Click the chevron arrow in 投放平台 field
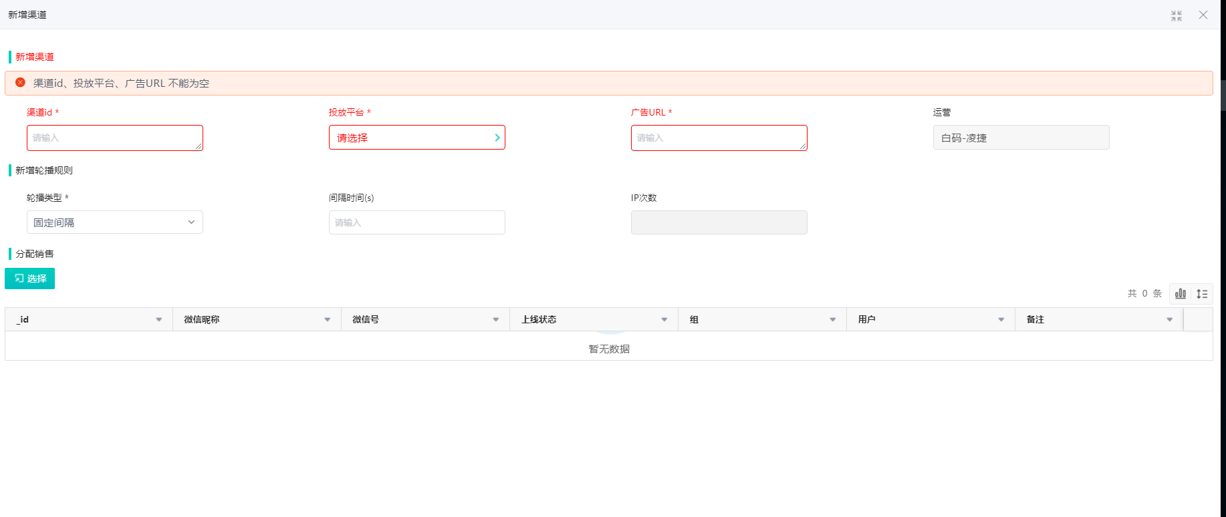 coord(497,138)
